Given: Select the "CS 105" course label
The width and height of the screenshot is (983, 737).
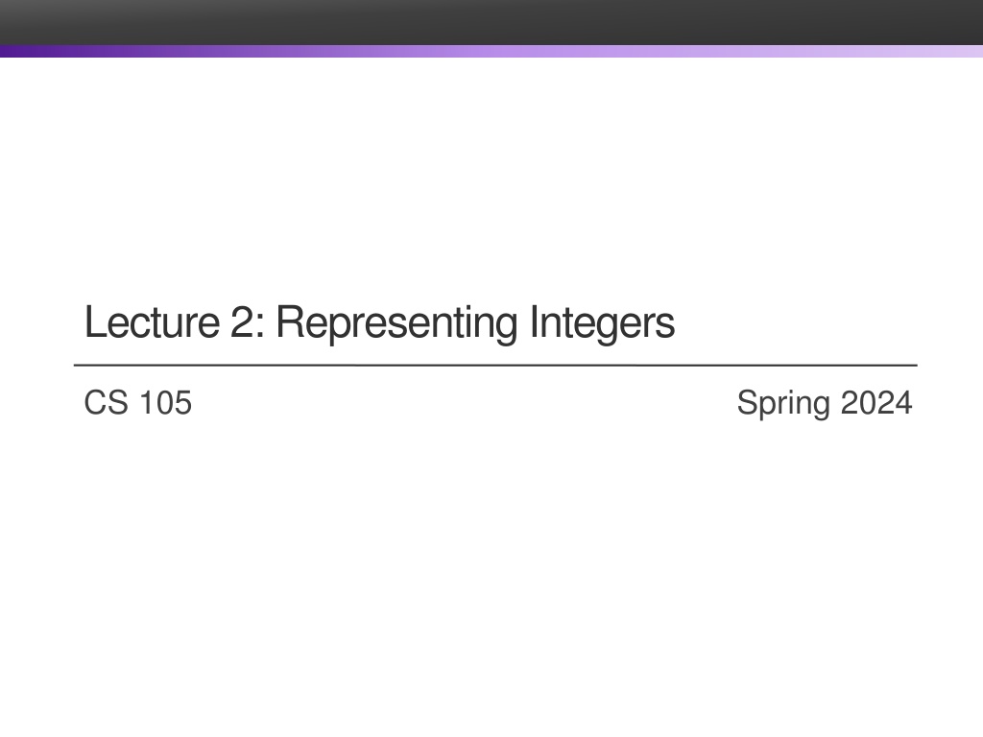Looking at the screenshot, I should point(138,404).
